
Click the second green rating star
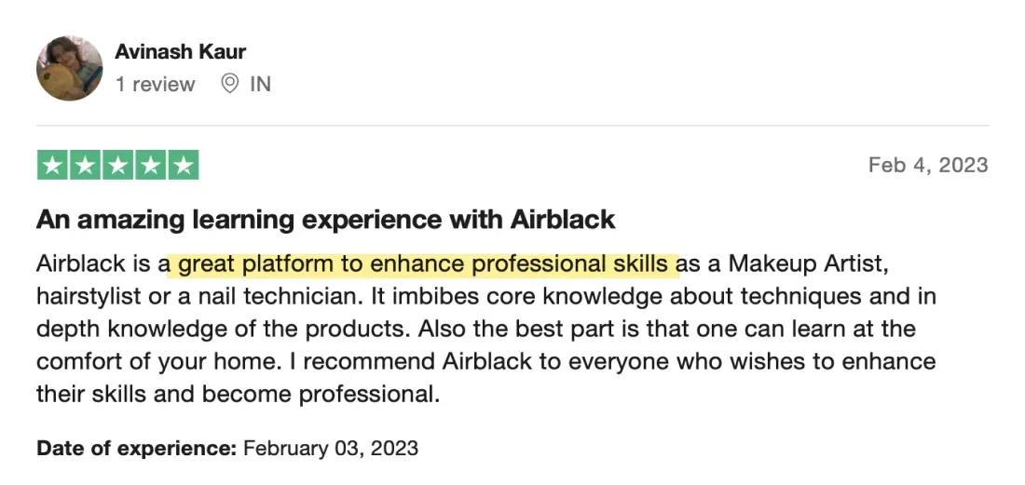(86, 165)
